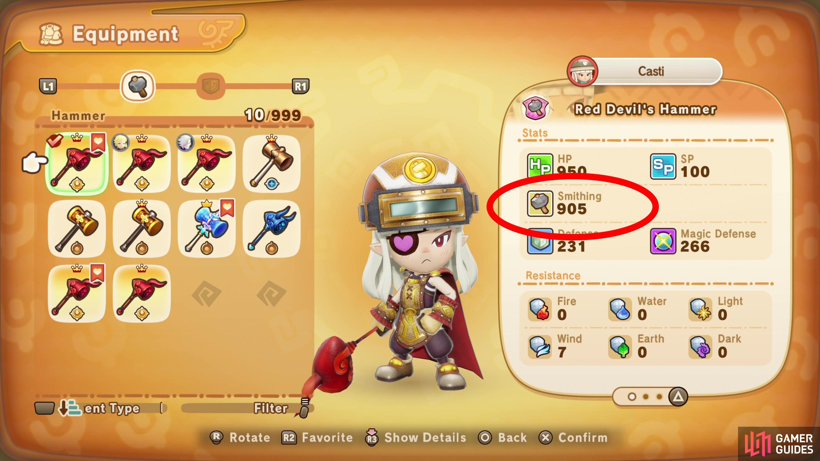Image resolution: width=820 pixels, height=461 pixels.
Task: Cycle the stats page with the triangle button
Action: click(678, 397)
